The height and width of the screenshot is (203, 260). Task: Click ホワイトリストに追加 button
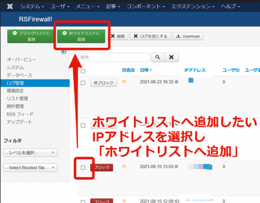81,36
